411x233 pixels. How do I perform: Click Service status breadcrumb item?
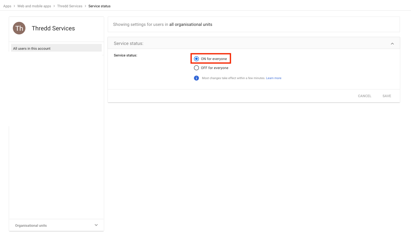tap(99, 6)
